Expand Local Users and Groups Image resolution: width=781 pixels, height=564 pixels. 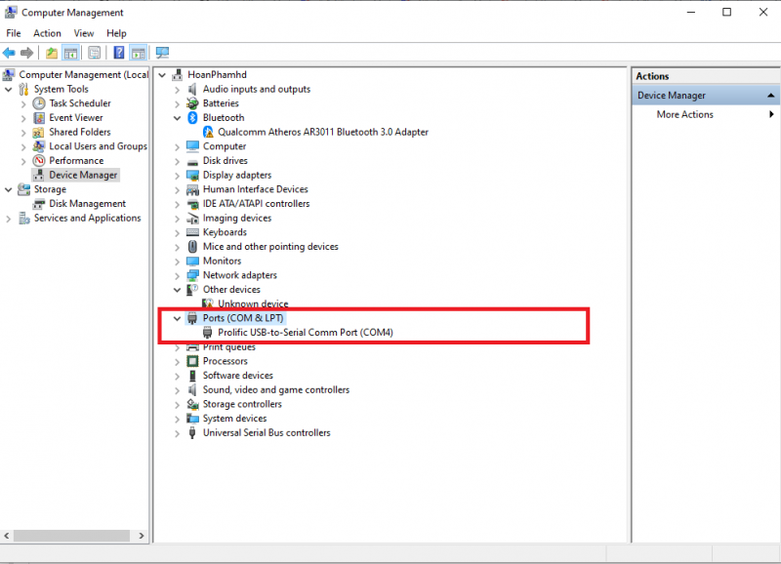click(x=23, y=147)
